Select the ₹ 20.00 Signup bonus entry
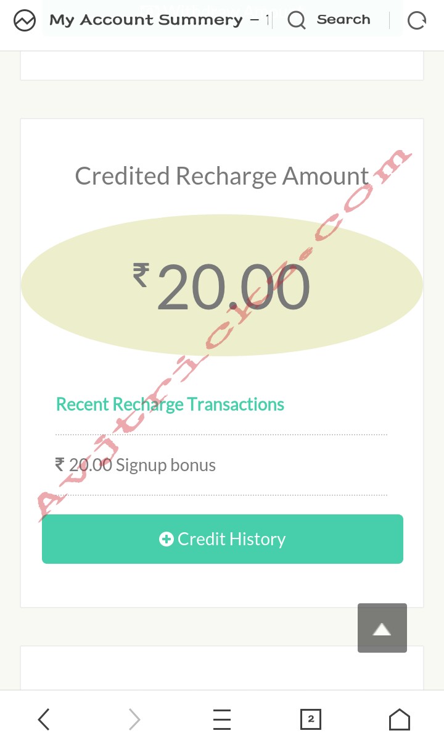Viewport: 444px width, 749px height. 136,465
